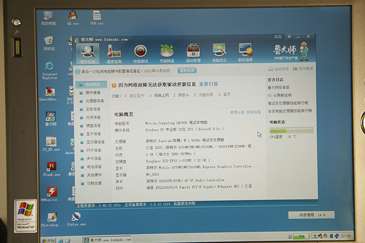Select the CS_EX.exe desktop icon
The image size is (365, 243).
point(51,144)
